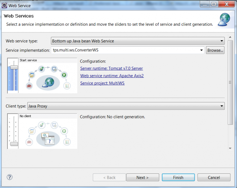Click the red toolbox icon in service diagram
This screenshot has width=237, height=188.
pos(29,86)
